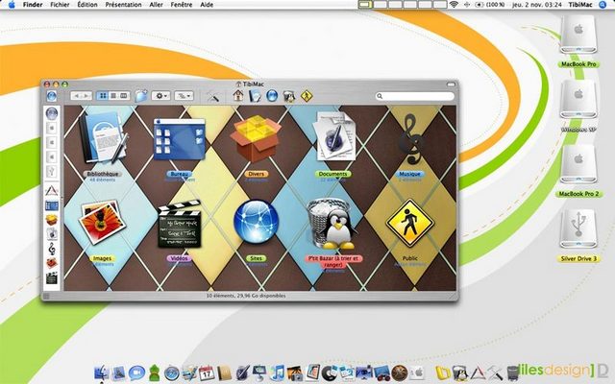Viewport: 615px width, 384px height.
Task: Switch to icon view mode
Action: click(x=103, y=96)
